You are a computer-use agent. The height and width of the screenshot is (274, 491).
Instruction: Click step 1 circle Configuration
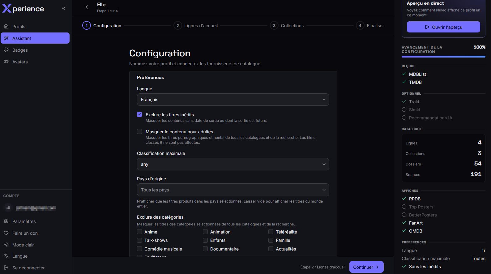click(x=87, y=25)
